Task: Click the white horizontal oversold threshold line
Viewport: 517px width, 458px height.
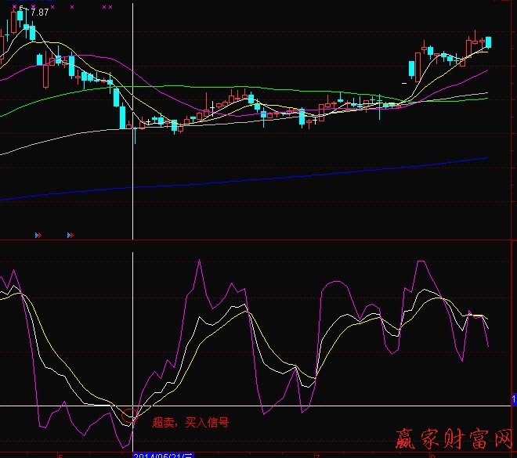Action: tap(313, 406)
